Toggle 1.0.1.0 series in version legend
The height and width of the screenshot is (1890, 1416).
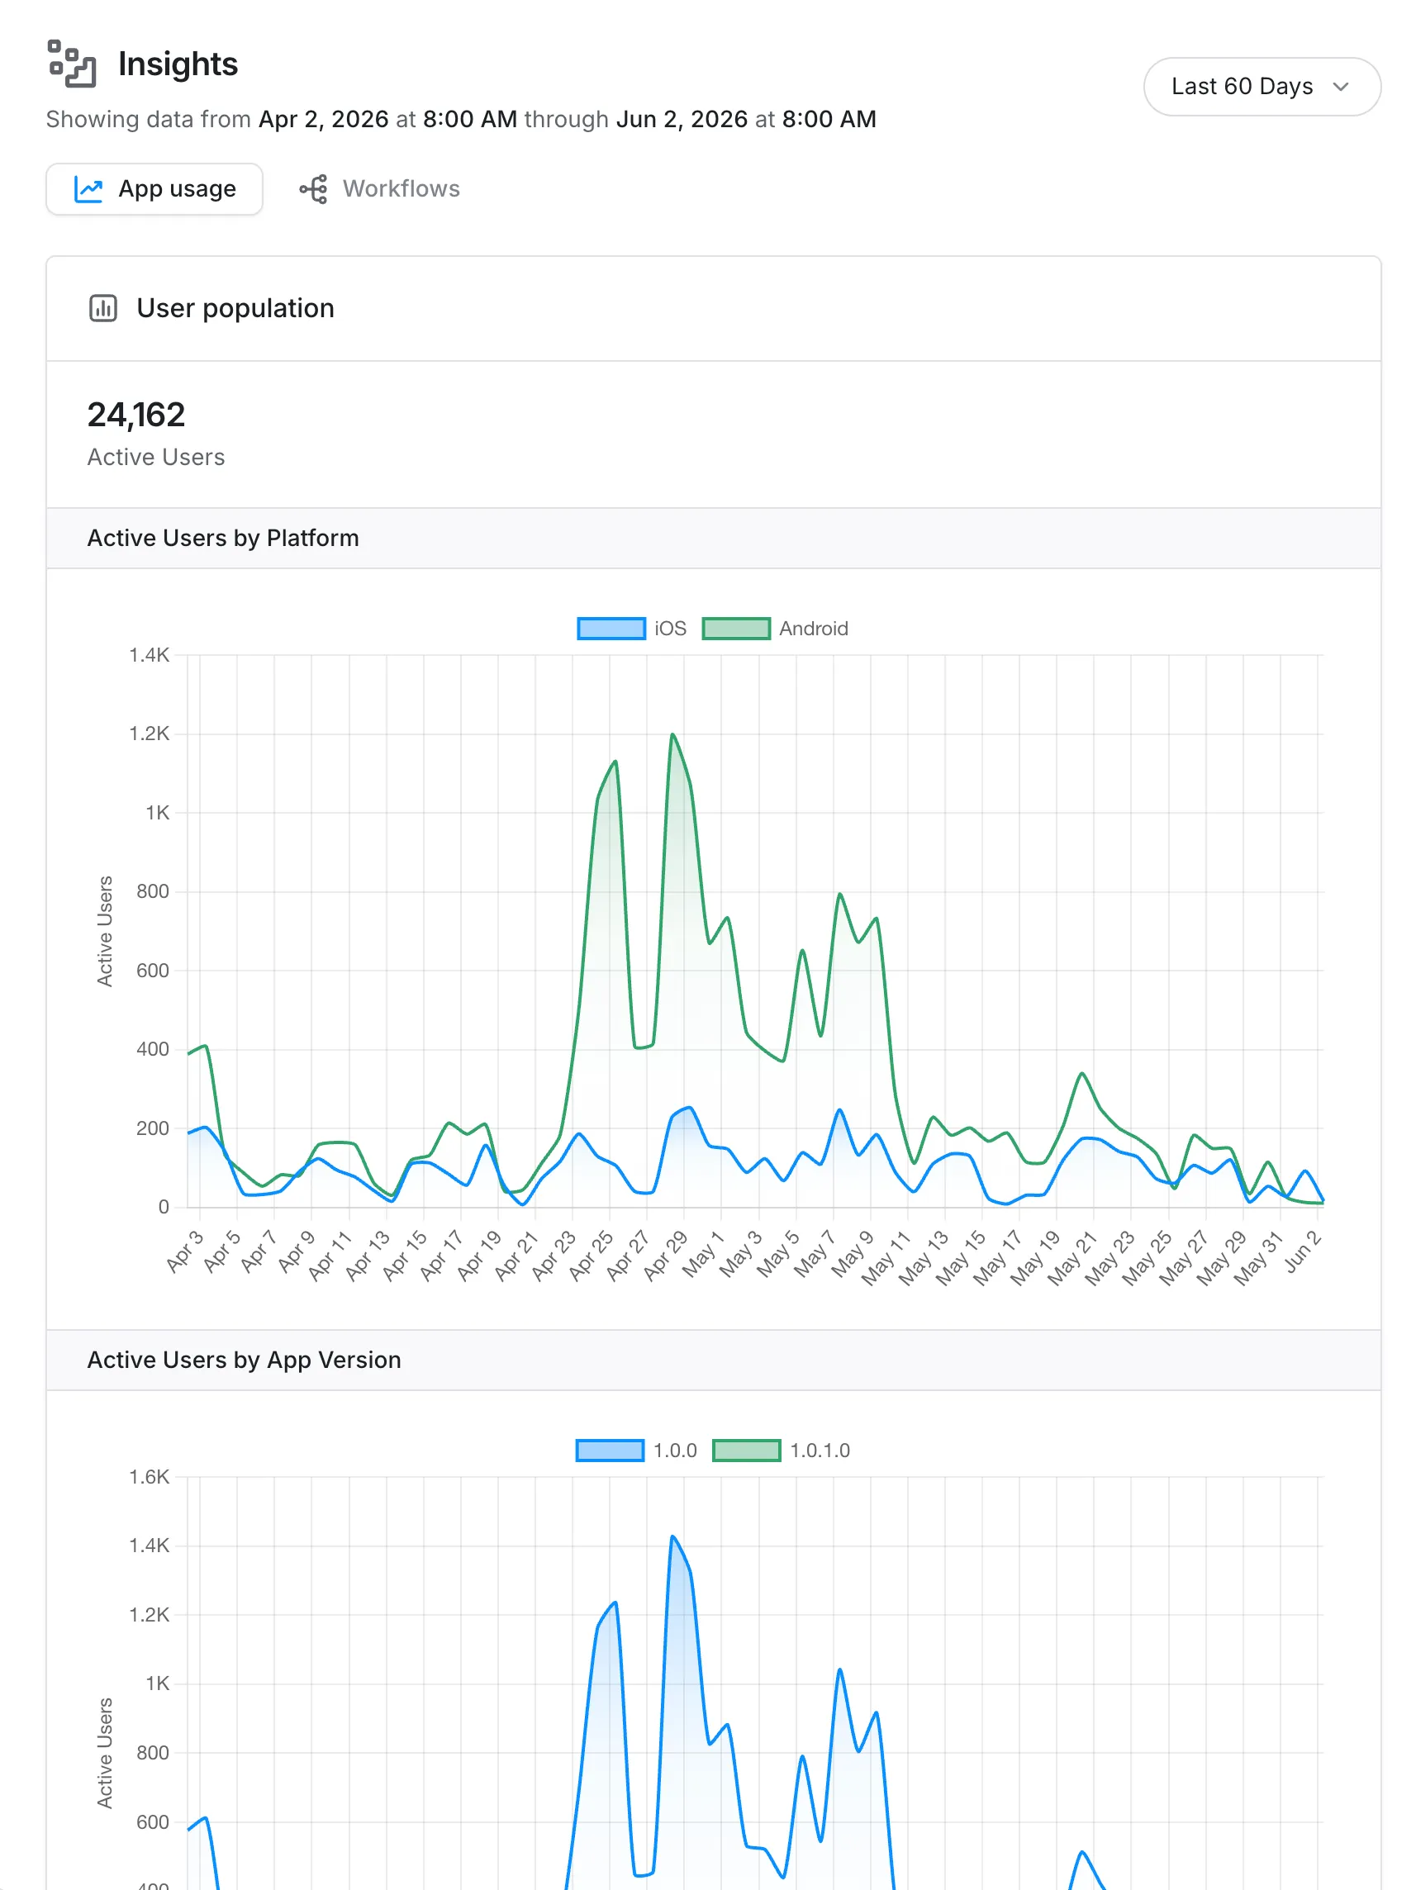click(x=781, y=1449)
